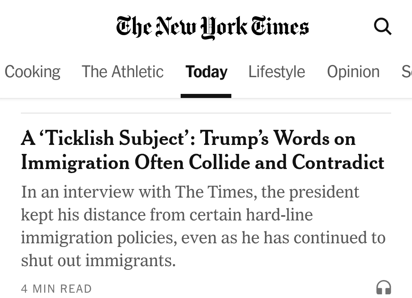The height and width of the screenshot is (298, 412).
Task: Click the black underline beneath Today
Action: coord(206,96)
